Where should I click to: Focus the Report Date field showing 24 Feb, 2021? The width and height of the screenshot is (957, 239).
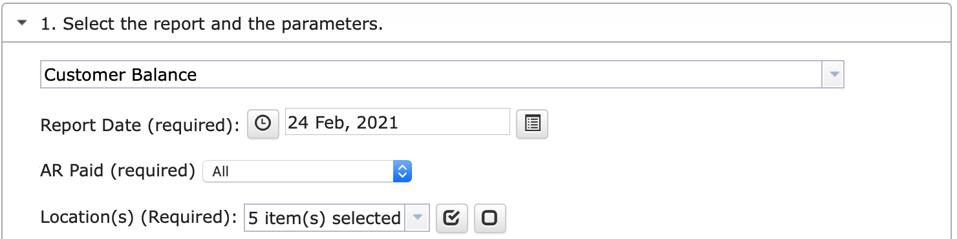click(397, 122)
